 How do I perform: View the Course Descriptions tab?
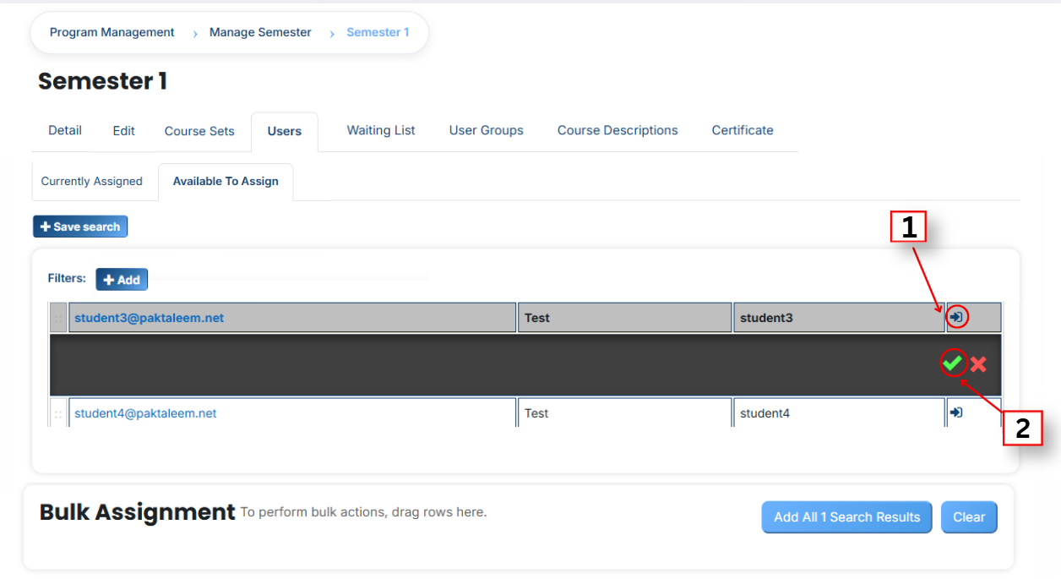[x=618, y=130]
